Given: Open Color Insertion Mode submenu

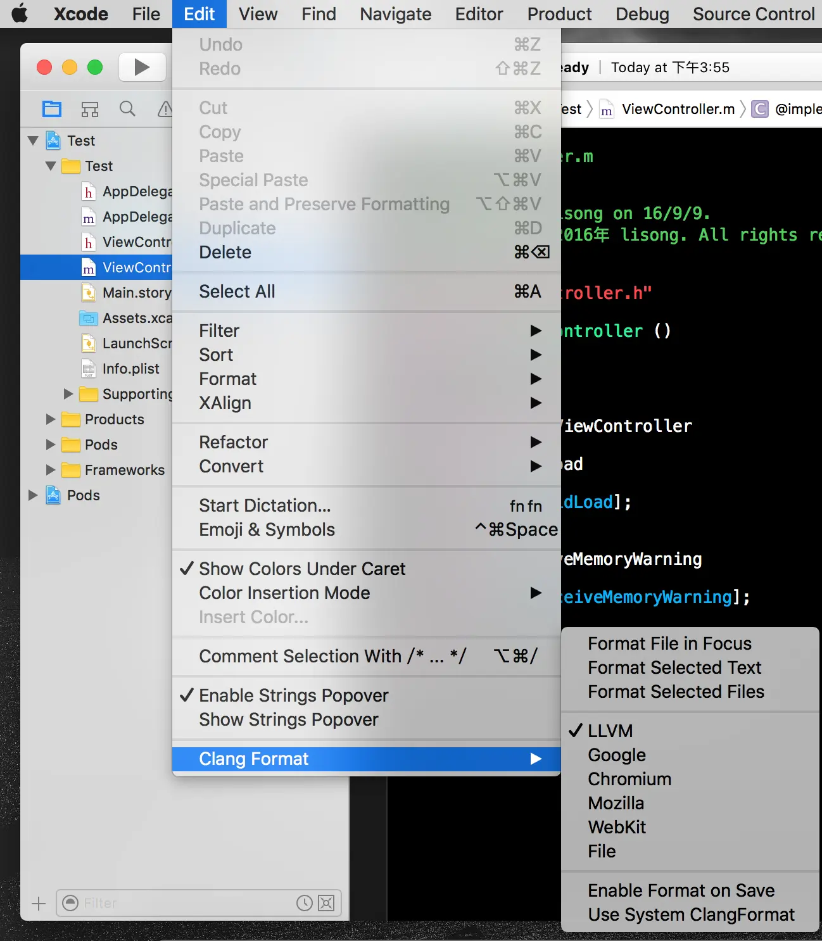Looking at the screenshot, I should click(366, 593).
